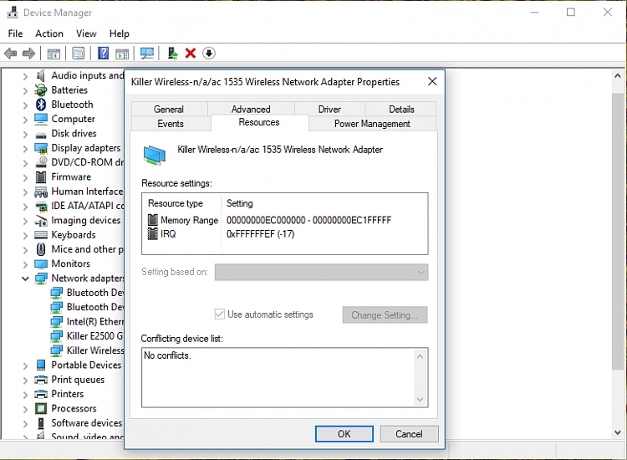Viewport: 627px width, 460px height.
Task: Open the Help question-mark toolbar icon
Action: pos(103,54)
